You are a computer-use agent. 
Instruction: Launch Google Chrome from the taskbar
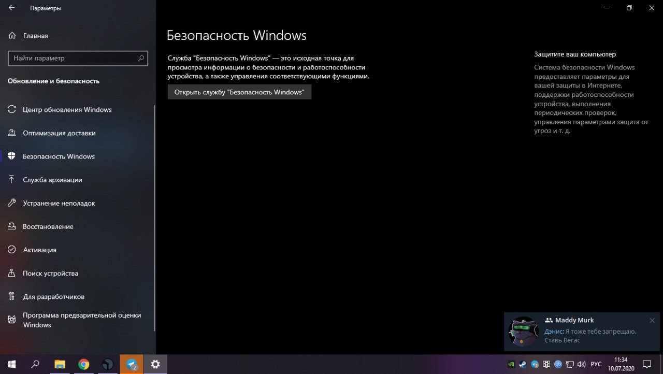coord(83,364)
